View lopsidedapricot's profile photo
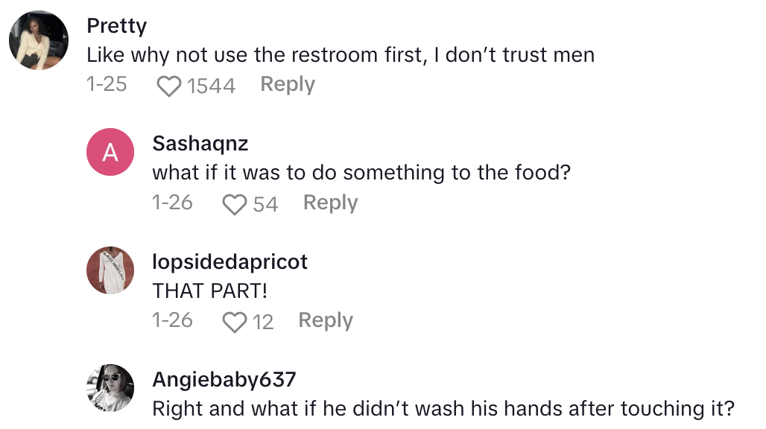This screenshot has width=766, height=429. (x=110, y=270)
